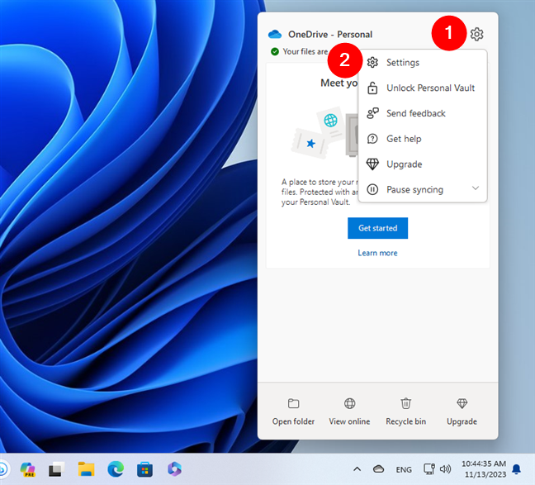Click View online globe button
The height and width of the screenshot is (485, 535).
[x=349, y=412]
